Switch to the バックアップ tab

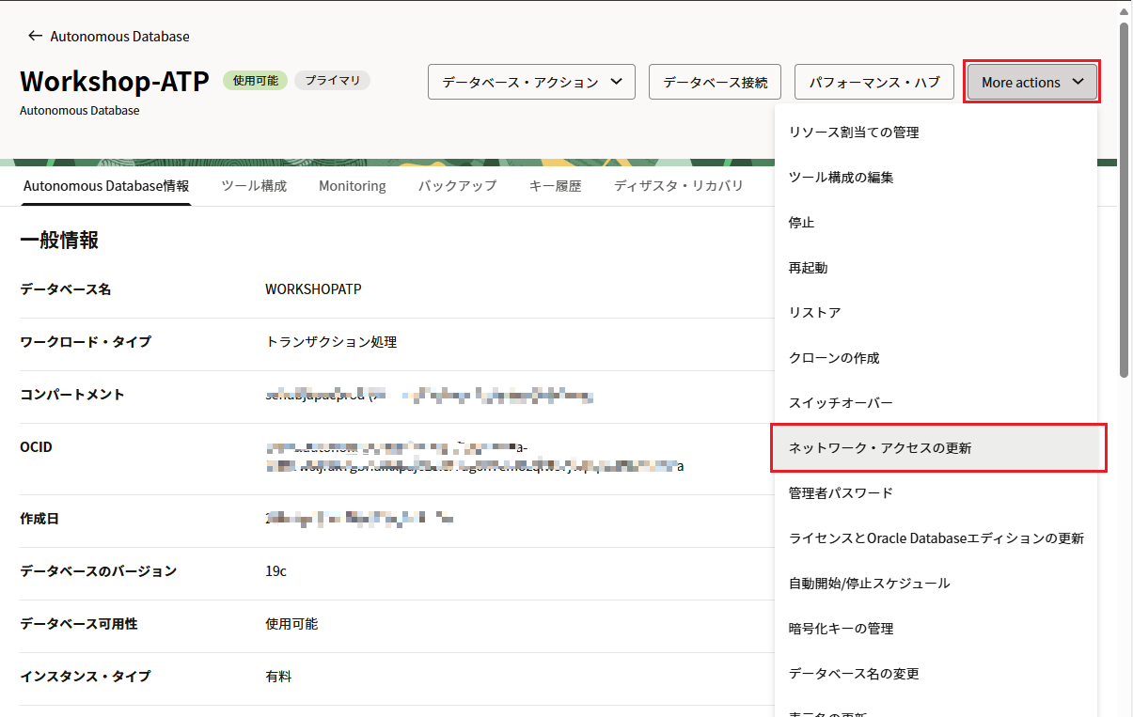[x=457, y=186]
